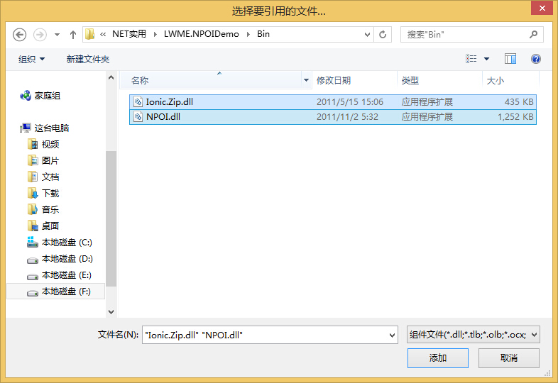The height and width of the screenshot is (383, 558).
Task: Sort by 名称 column header
Action: coord(211,80)
